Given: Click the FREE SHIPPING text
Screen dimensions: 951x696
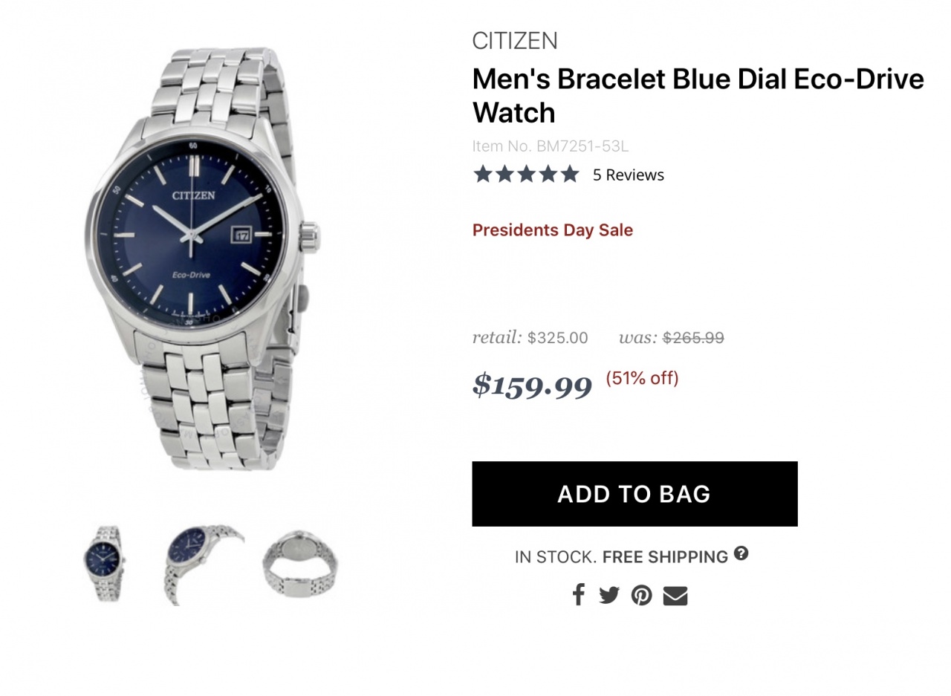Looking at the screenshot, I should pos(665,557).
